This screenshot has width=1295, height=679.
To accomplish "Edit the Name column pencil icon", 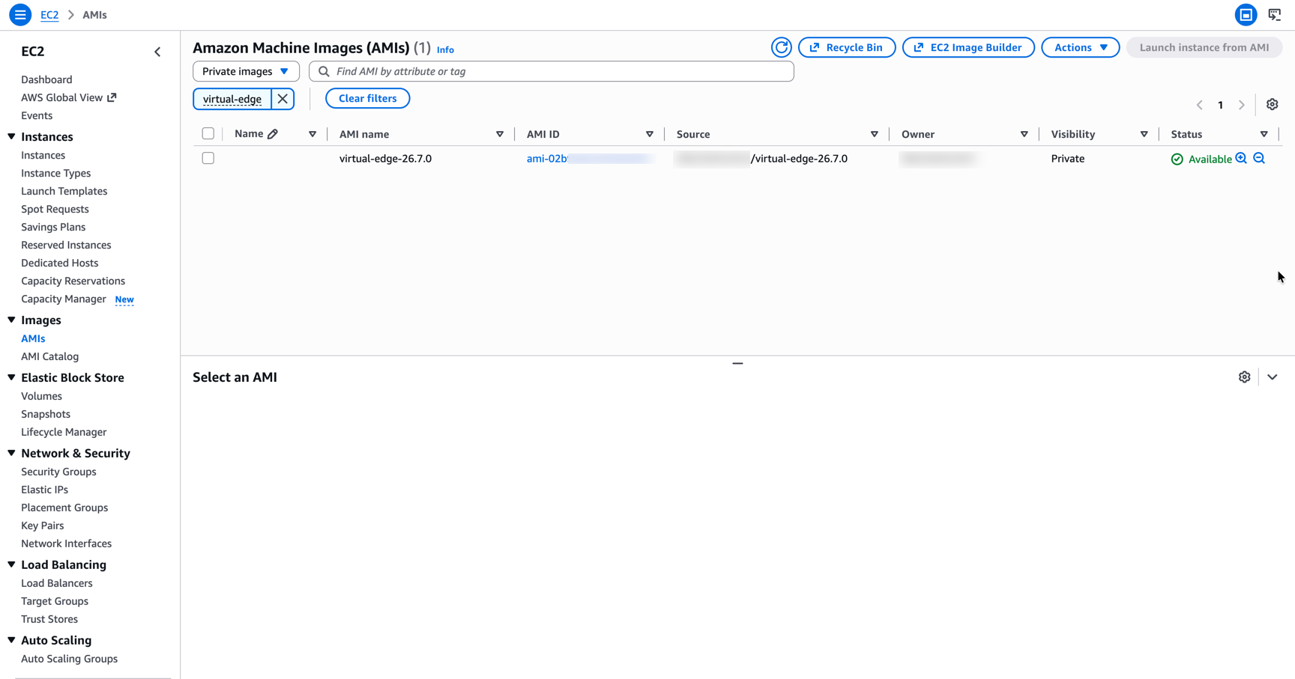I will [x=273, y=134].
